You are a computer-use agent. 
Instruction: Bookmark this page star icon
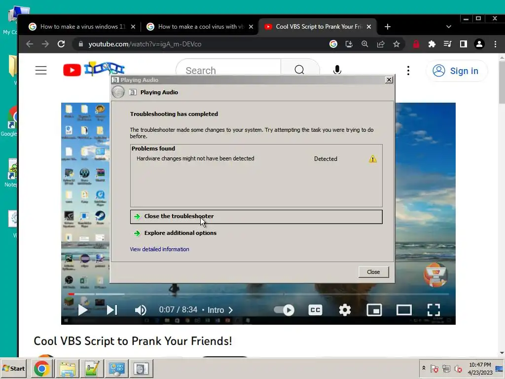(x=397, y=44)
